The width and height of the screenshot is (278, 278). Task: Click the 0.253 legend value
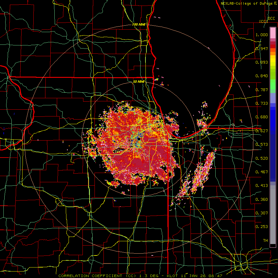coord(262,227)
